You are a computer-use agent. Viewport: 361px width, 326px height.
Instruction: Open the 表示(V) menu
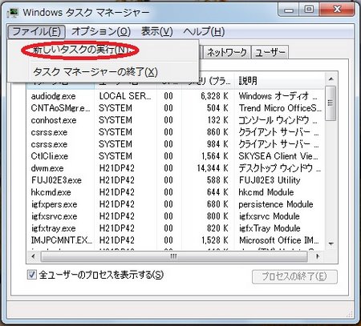(157, 32)
